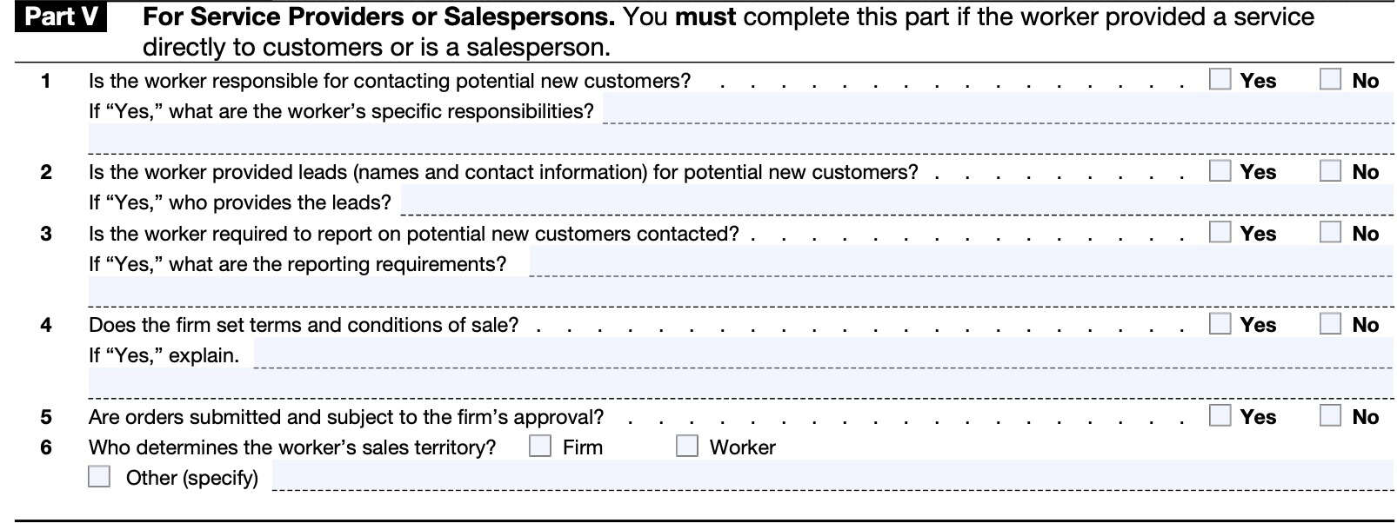
Task: Check Yes for reporting on contacted customers
Action: pos(1220,233)
